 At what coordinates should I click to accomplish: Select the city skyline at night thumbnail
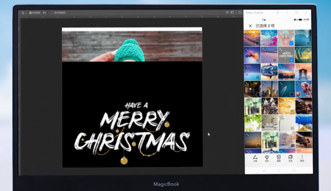click(269, 89)
